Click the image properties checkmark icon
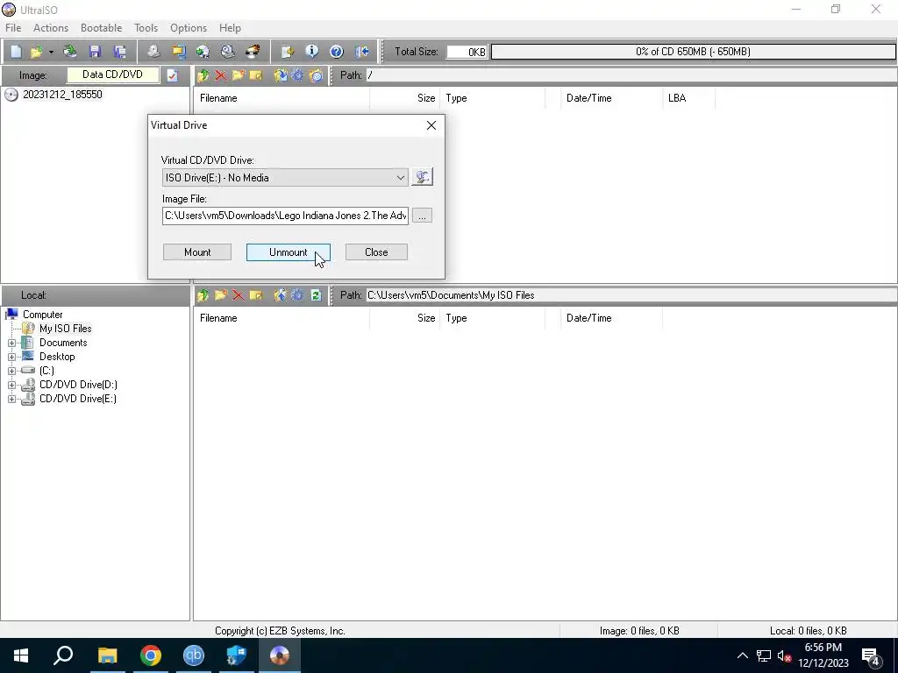The width and height of the screenshot is (898, 673). pyautogui.click(x=173, y=75)
